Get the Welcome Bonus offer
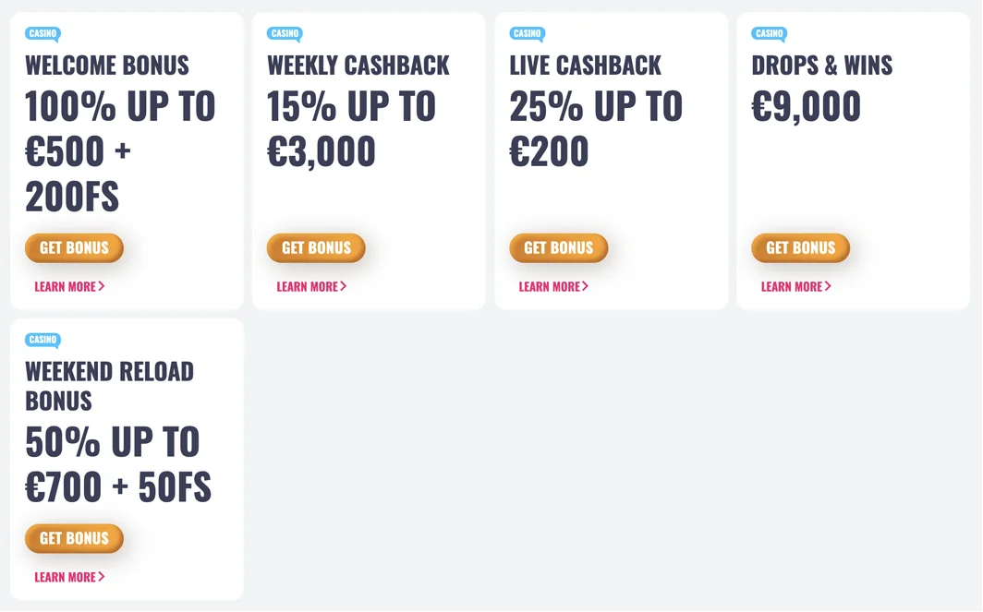Image resolution: width=983 pixels, height=612 pixels. 74,248
